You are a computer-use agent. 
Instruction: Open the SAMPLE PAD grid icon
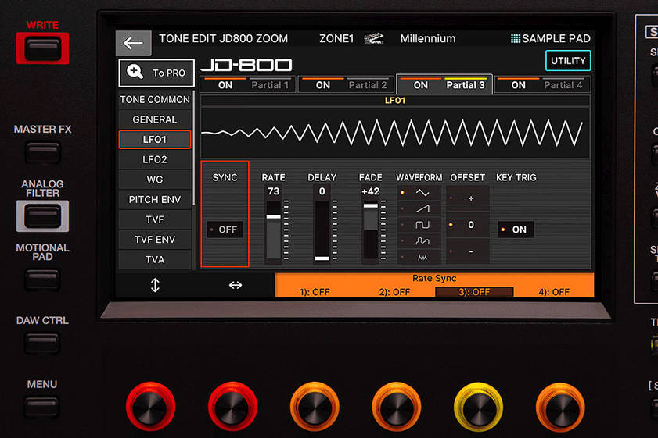515,38
